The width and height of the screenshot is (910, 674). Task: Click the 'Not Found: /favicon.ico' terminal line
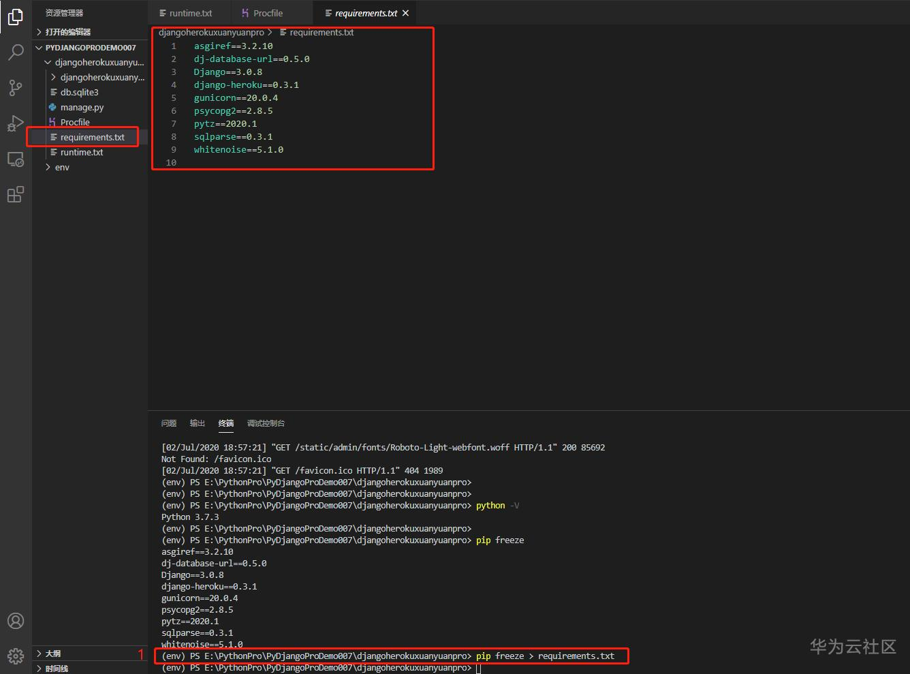[x=216, y=459]
